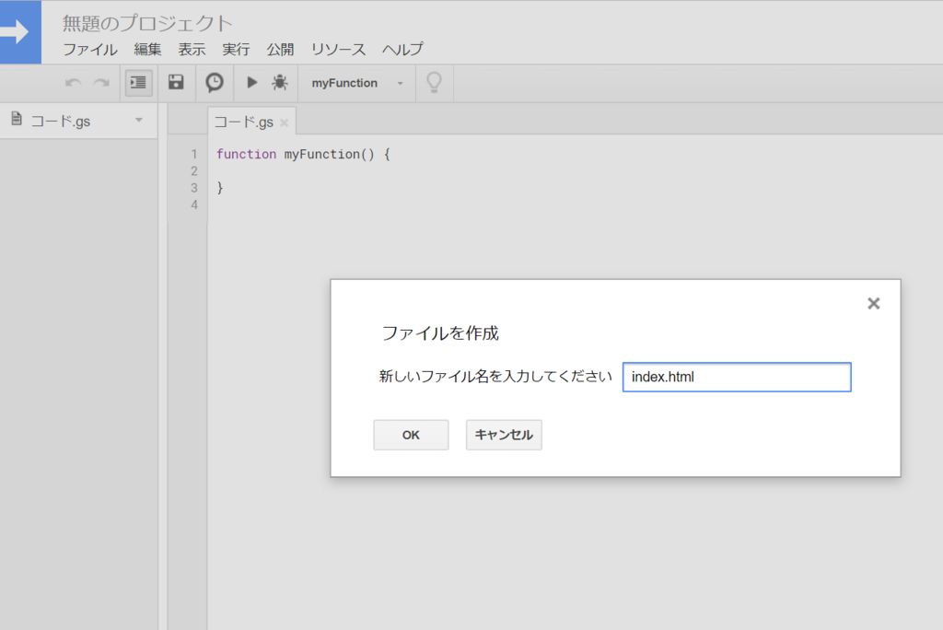This screenshot has height=630, width=943.
Task: Open the 表示 menu
Action: click(x=192, y=50)
